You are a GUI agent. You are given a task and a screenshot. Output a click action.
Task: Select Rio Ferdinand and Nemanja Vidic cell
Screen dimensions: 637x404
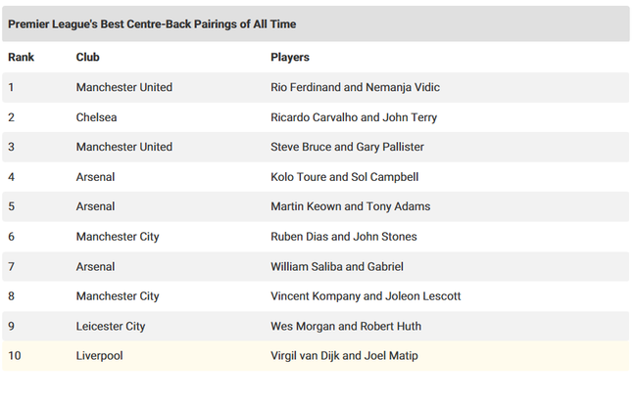pos(355,87)
